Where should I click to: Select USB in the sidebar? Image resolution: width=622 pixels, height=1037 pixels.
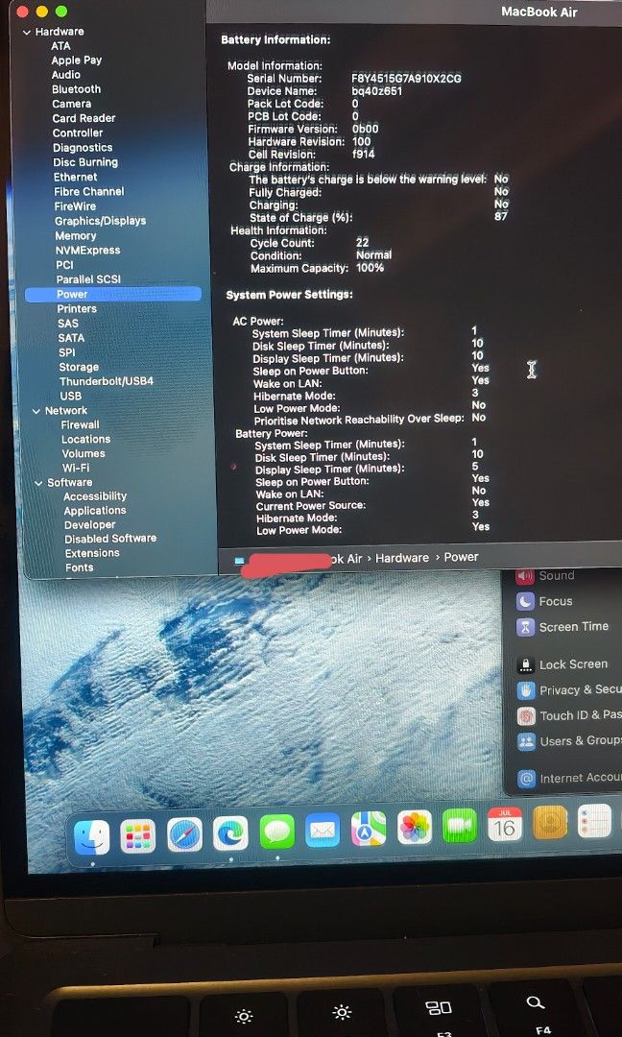click(71, 397)
